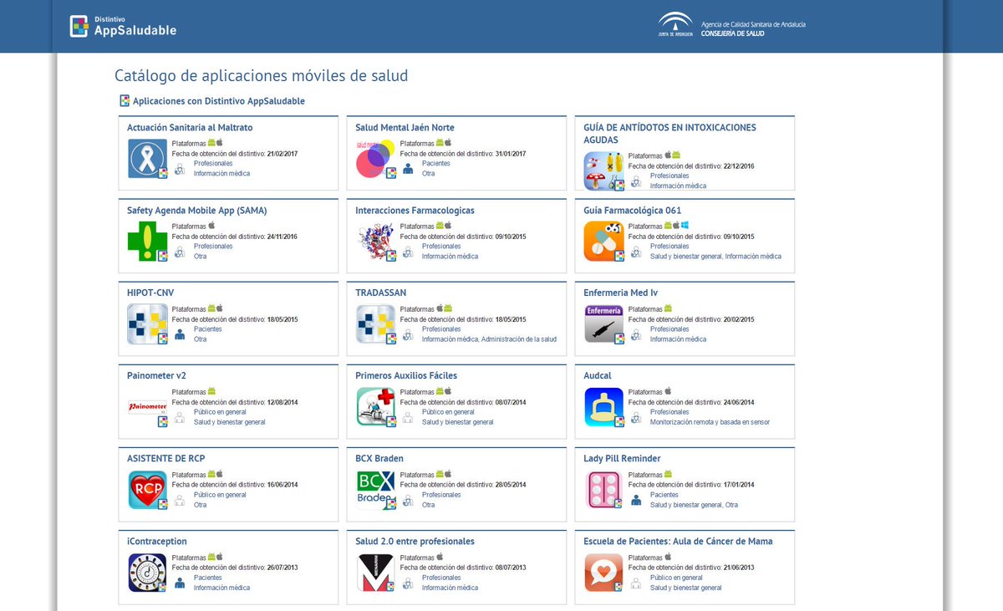Click the date 12/08/2014 text

click(283, 402)
